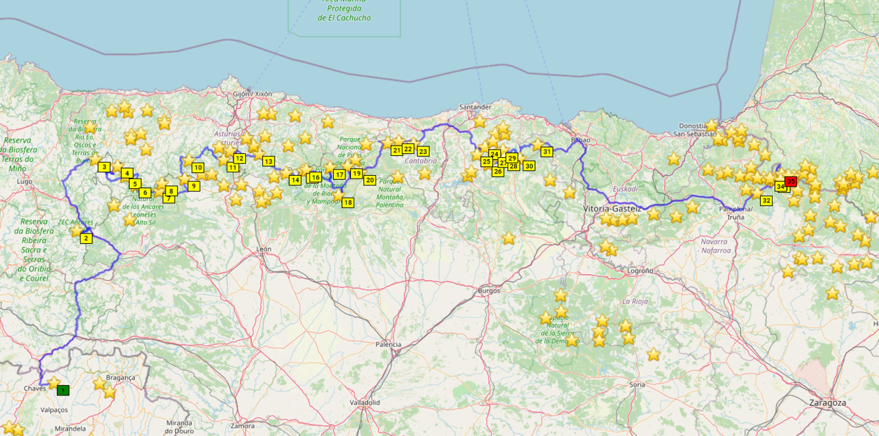Click the red end marker 35
Image resolution: width=879 pixels, height=436 pixels.
point(791,181)
